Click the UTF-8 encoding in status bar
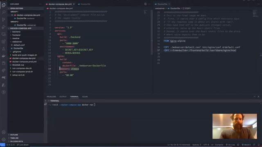 tap(206, 145)
